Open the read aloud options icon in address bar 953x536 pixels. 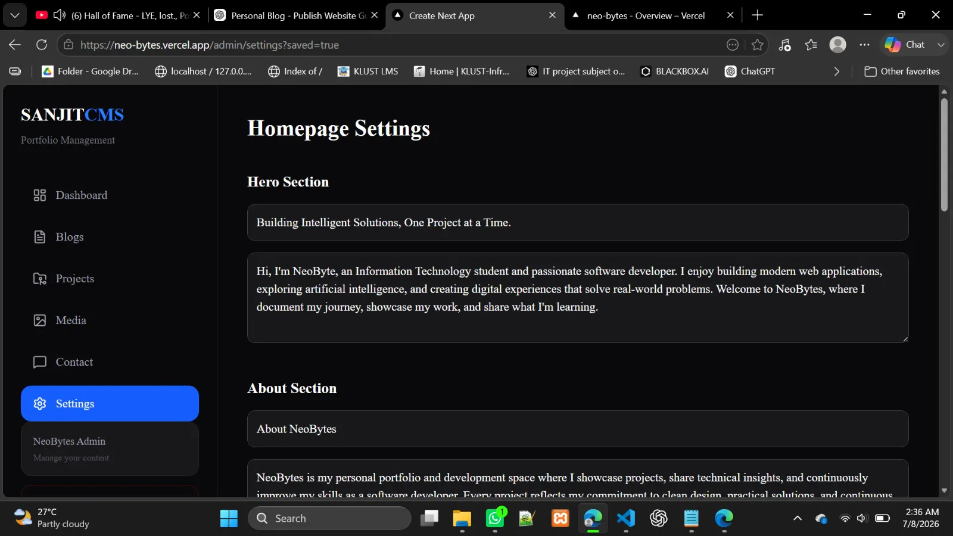[x=733, y=45]
